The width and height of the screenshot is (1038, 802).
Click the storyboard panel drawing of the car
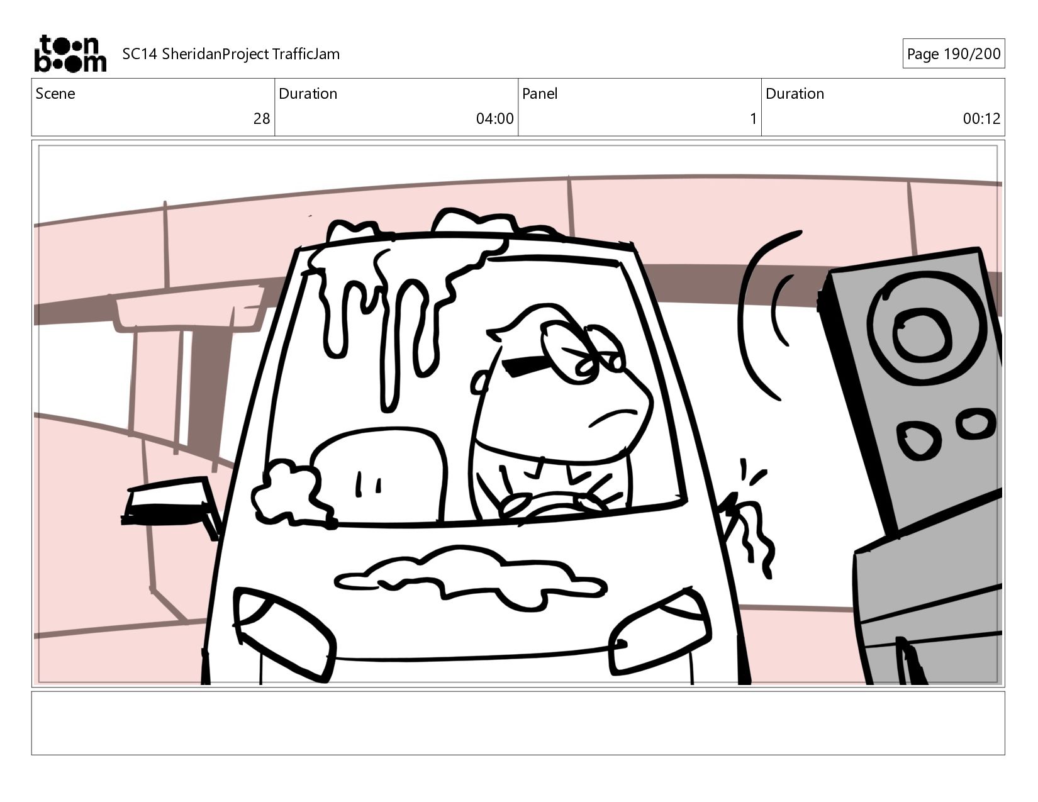click(518, 414)
